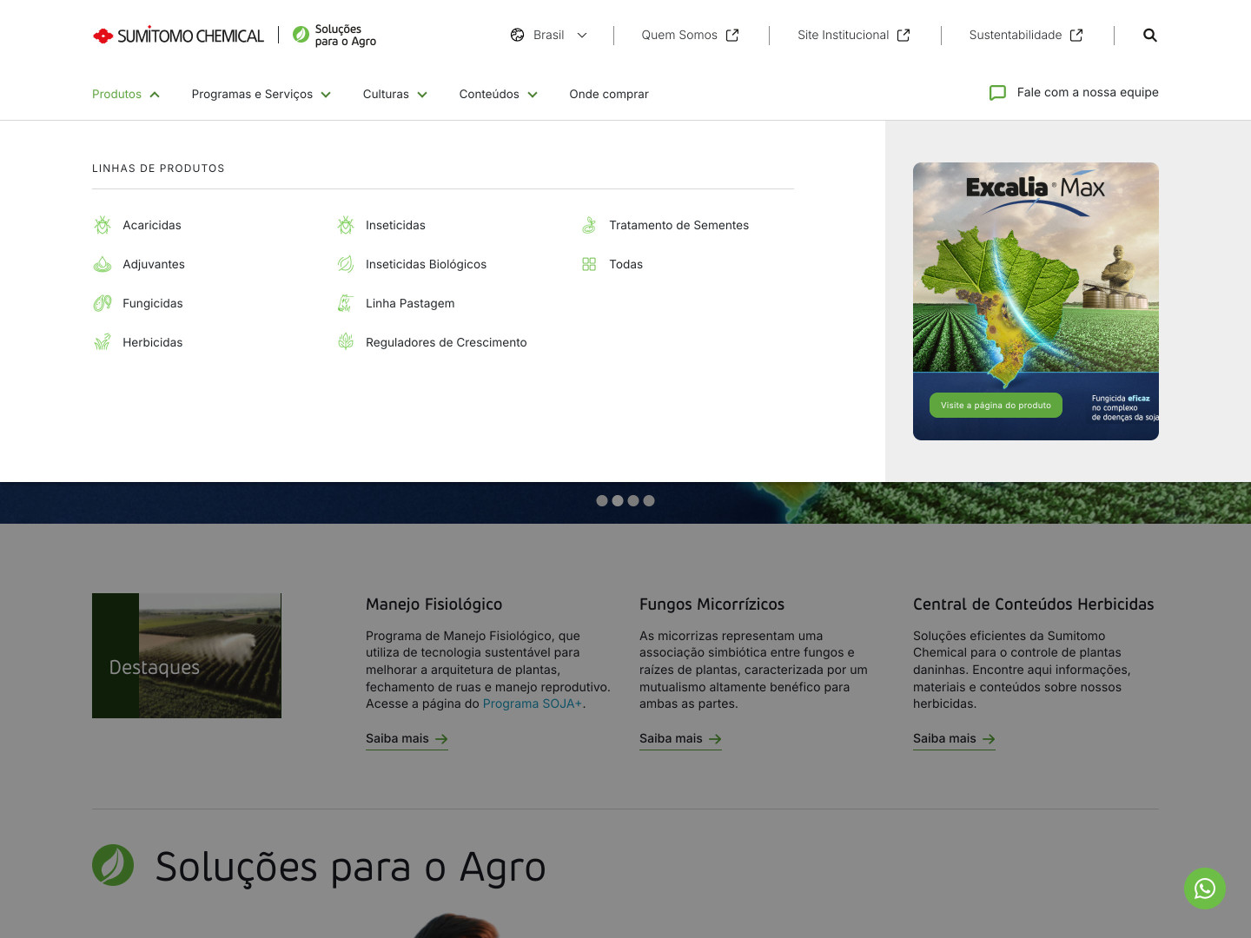Select Inseticidas Biológicos product line

[426, 264]
